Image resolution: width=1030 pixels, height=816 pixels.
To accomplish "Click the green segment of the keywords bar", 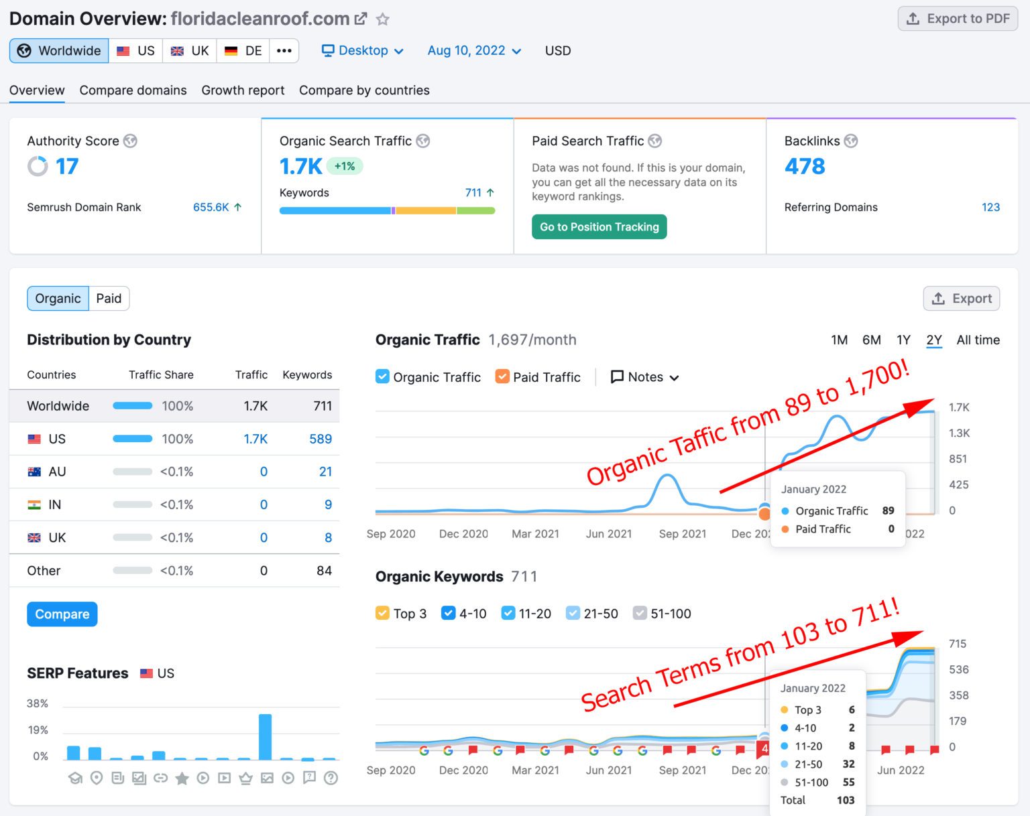I will [476, 211].
